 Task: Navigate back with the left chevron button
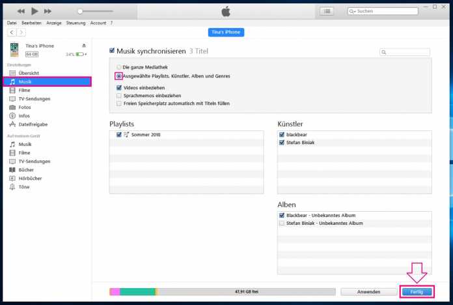pyautogui.click(x=12, y=32)
